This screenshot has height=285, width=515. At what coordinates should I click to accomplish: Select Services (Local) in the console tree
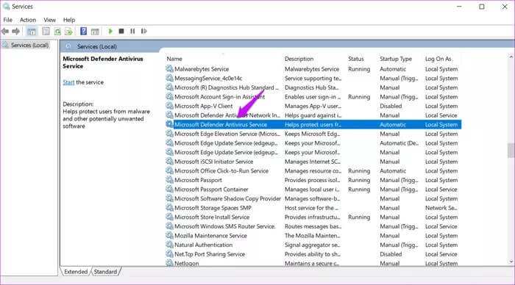(29, 46)
